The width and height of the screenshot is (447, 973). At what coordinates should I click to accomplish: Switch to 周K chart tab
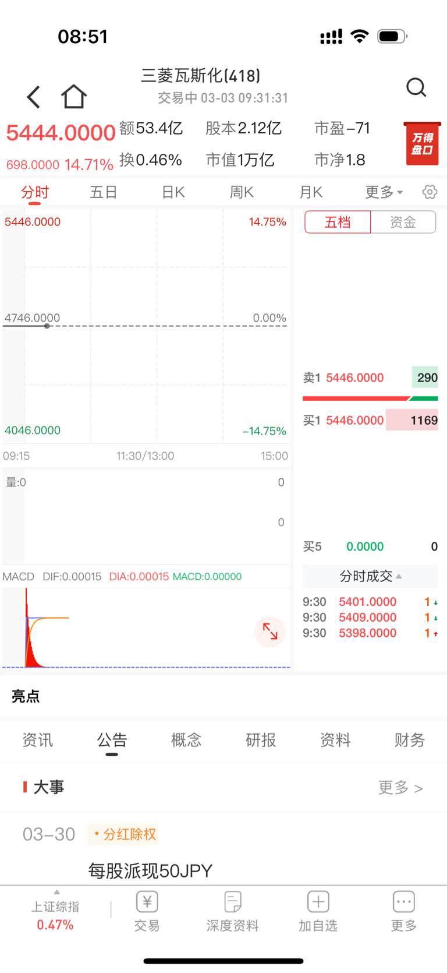pos(242,192)
